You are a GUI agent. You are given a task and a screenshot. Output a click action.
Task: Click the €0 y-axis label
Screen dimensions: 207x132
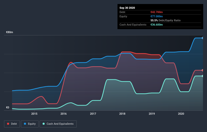[8, 107]
